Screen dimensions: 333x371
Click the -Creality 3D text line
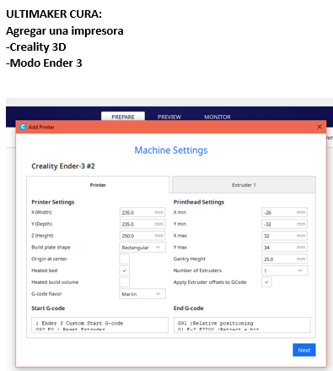pyautogui.click(x=36, y=47)
